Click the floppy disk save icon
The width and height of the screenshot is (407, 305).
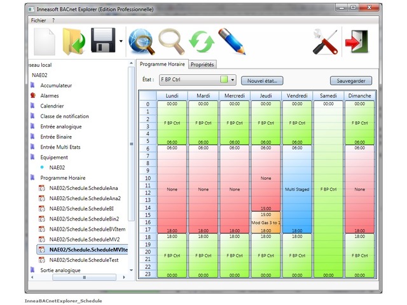coord(103,43)
